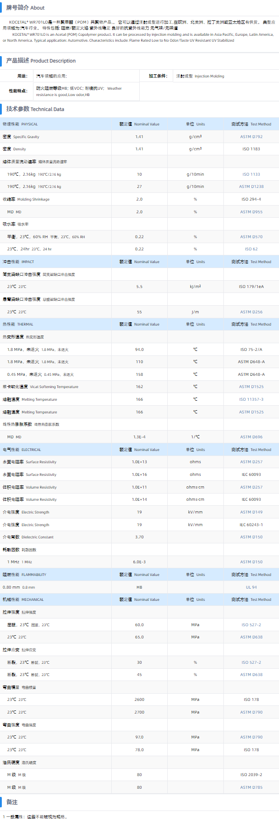Click the HB flammability rating value
The width and height of the screenshot is (279, 820).
click(139, 587)
